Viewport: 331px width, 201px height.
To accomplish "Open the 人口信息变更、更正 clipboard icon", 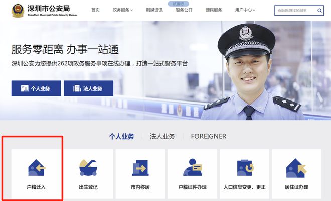I will point(244,168).
